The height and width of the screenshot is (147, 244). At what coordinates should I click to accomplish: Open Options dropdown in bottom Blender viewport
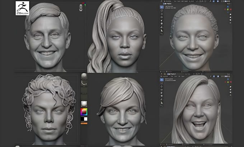229,74
